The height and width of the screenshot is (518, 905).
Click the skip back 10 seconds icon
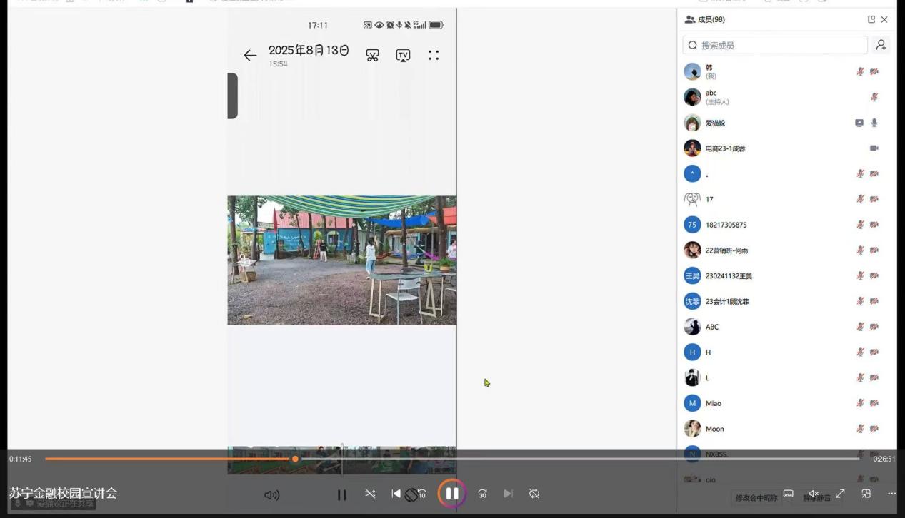coord(421,494)
